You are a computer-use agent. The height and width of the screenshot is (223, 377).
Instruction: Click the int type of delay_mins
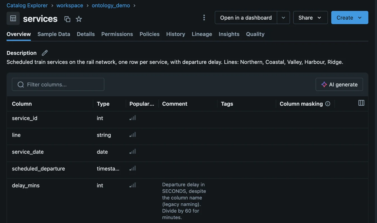click(x=100, y=185)
